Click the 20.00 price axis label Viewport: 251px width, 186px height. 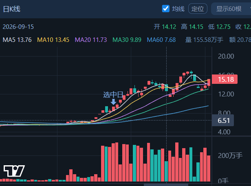[226, 56]
